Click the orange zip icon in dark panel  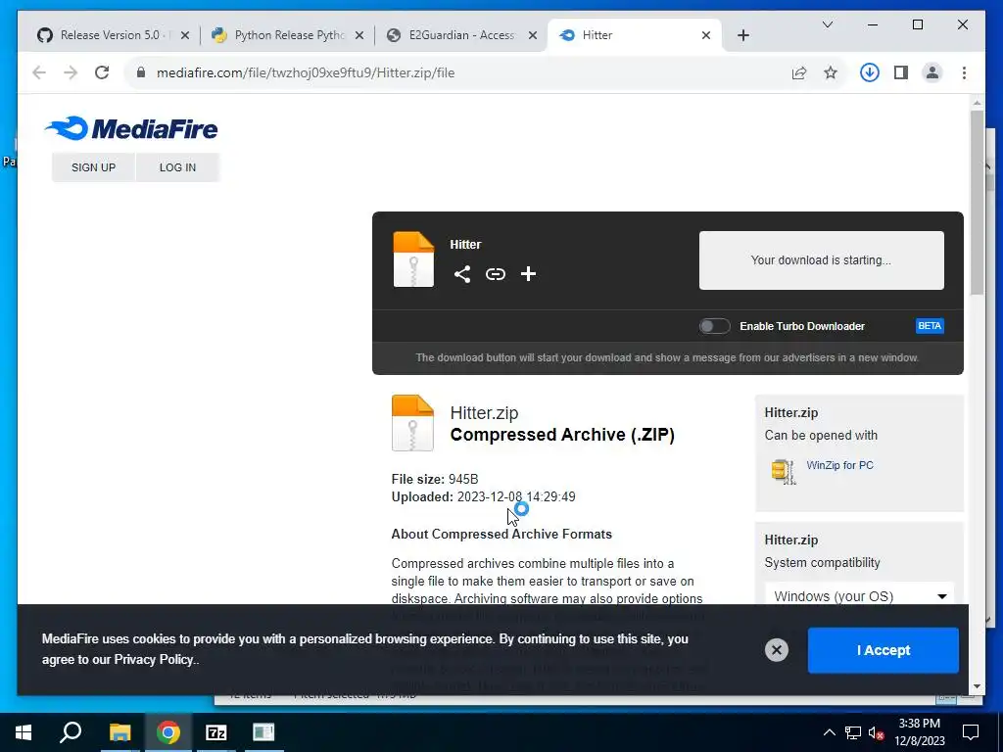413,258
